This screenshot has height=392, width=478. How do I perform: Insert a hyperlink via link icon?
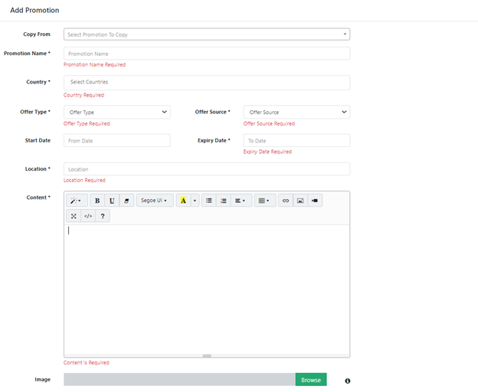[x=286, y=201]
